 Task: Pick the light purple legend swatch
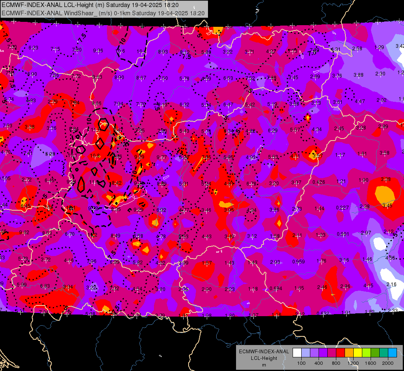pyautogui.click(x=314, y=353)
